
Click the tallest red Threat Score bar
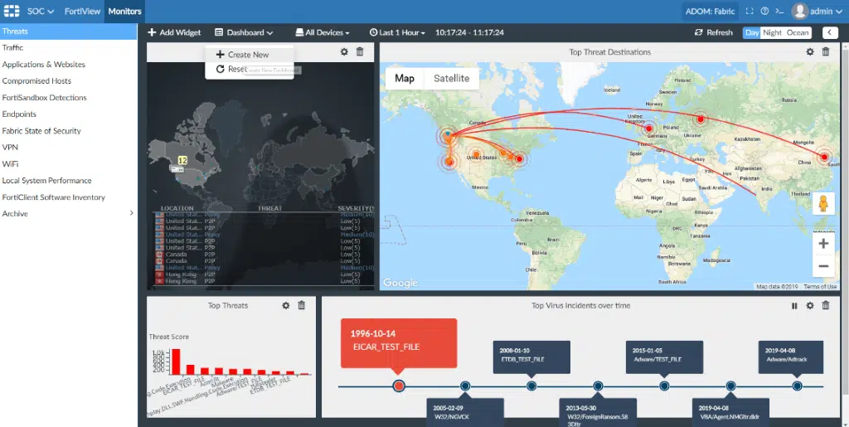click(x=176, y=362)
